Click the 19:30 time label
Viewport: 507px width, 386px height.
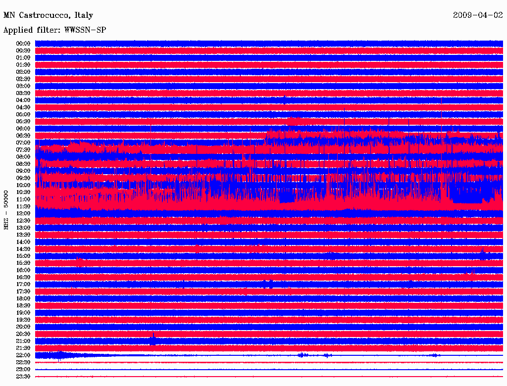(23, 320)
